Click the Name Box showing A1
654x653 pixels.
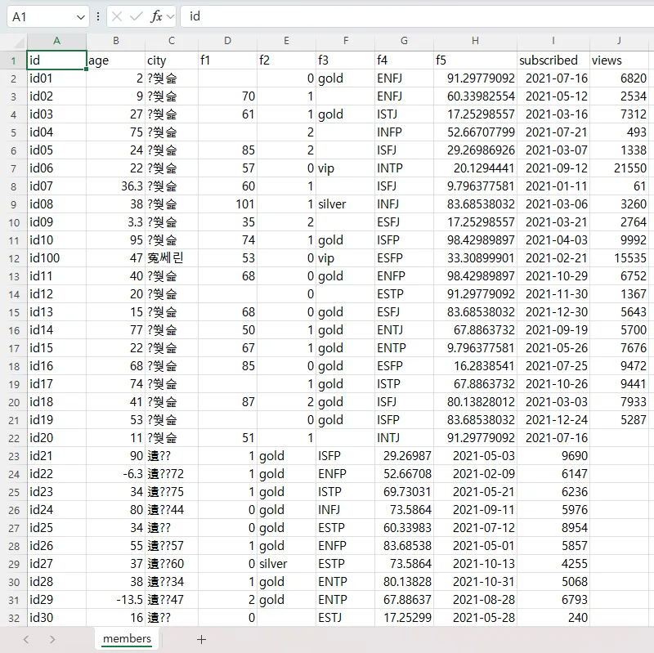click(41, 16)
